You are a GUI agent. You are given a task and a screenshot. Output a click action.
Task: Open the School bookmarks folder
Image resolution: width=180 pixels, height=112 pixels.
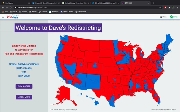[x=23, y=12]
